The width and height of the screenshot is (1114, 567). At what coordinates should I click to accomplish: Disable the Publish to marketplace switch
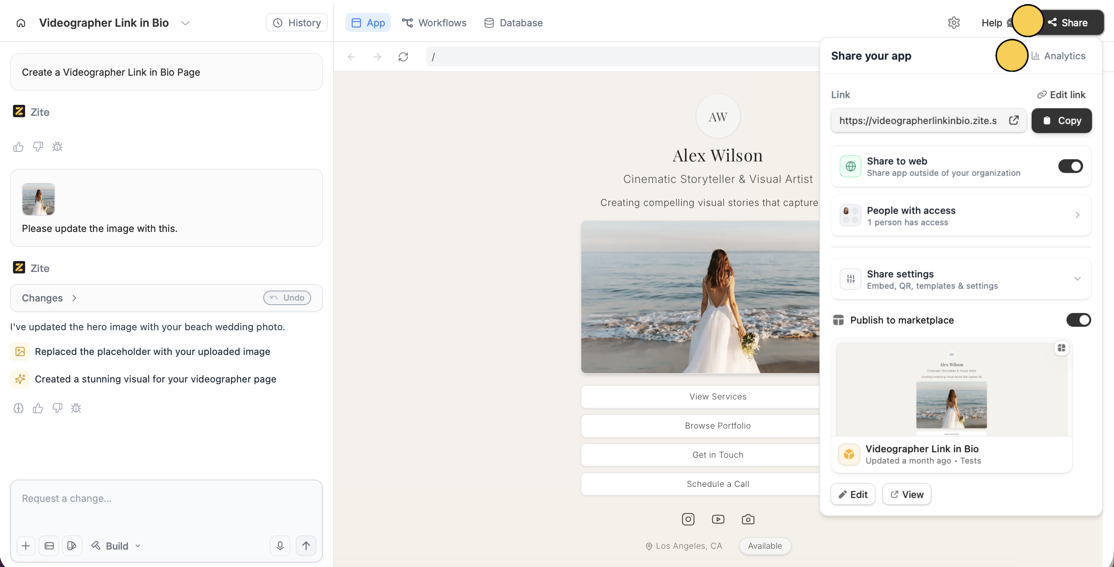point(1078,320)
